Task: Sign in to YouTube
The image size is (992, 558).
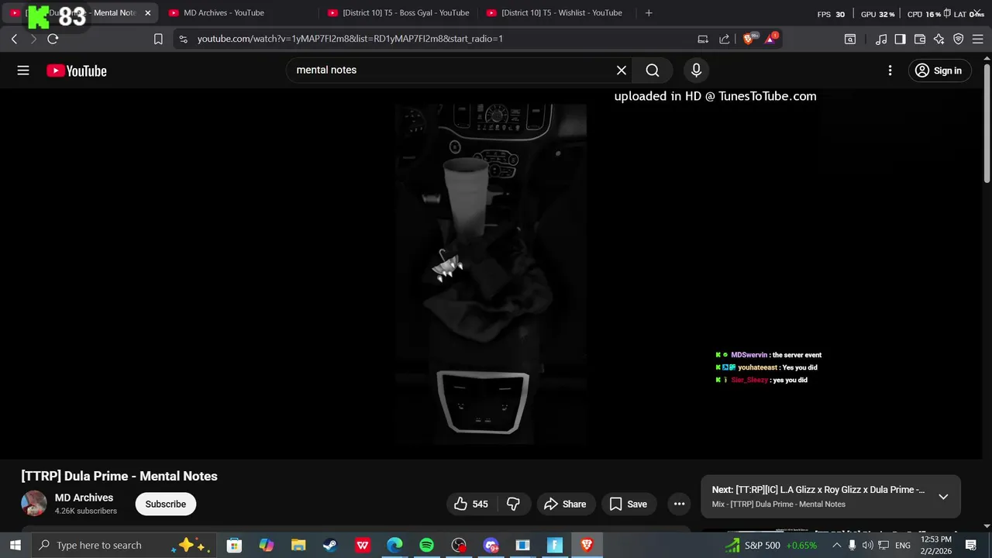Action: click(x=939, y=71)
